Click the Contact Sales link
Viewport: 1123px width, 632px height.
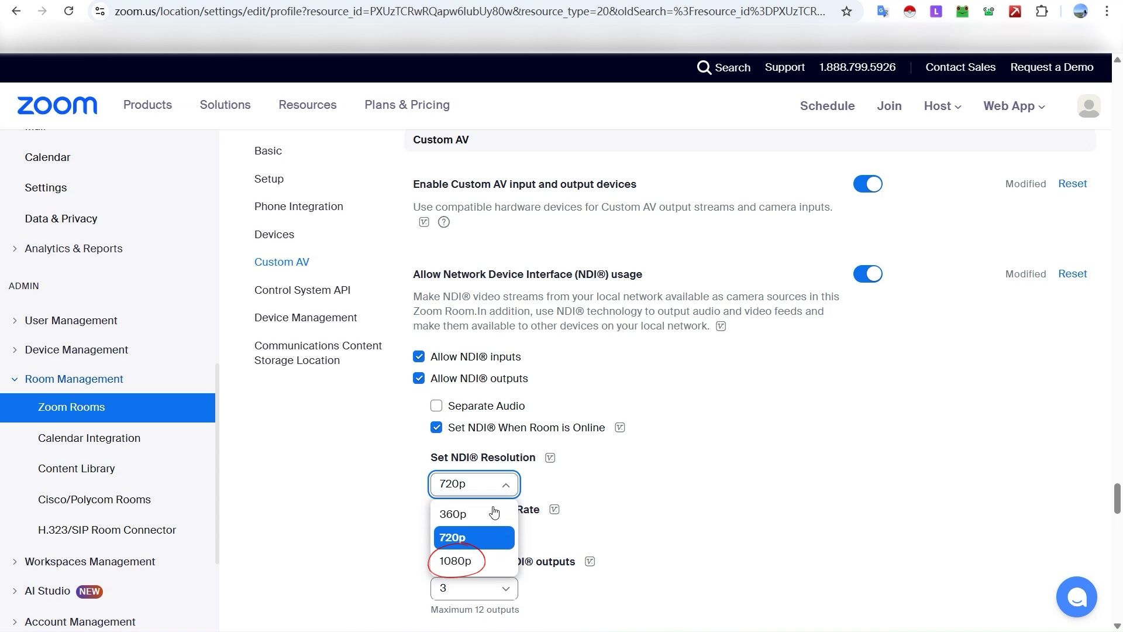pos(960,67)
